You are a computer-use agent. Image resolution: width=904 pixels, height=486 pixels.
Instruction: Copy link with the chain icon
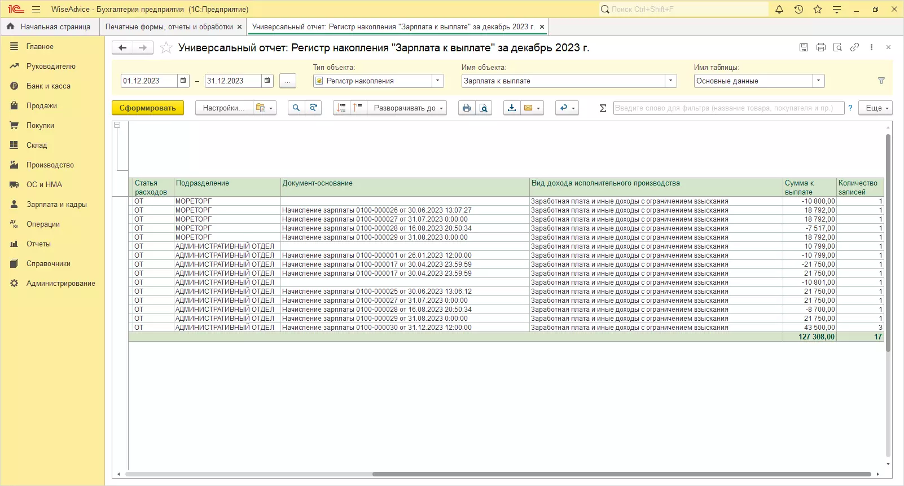[854, 47]
